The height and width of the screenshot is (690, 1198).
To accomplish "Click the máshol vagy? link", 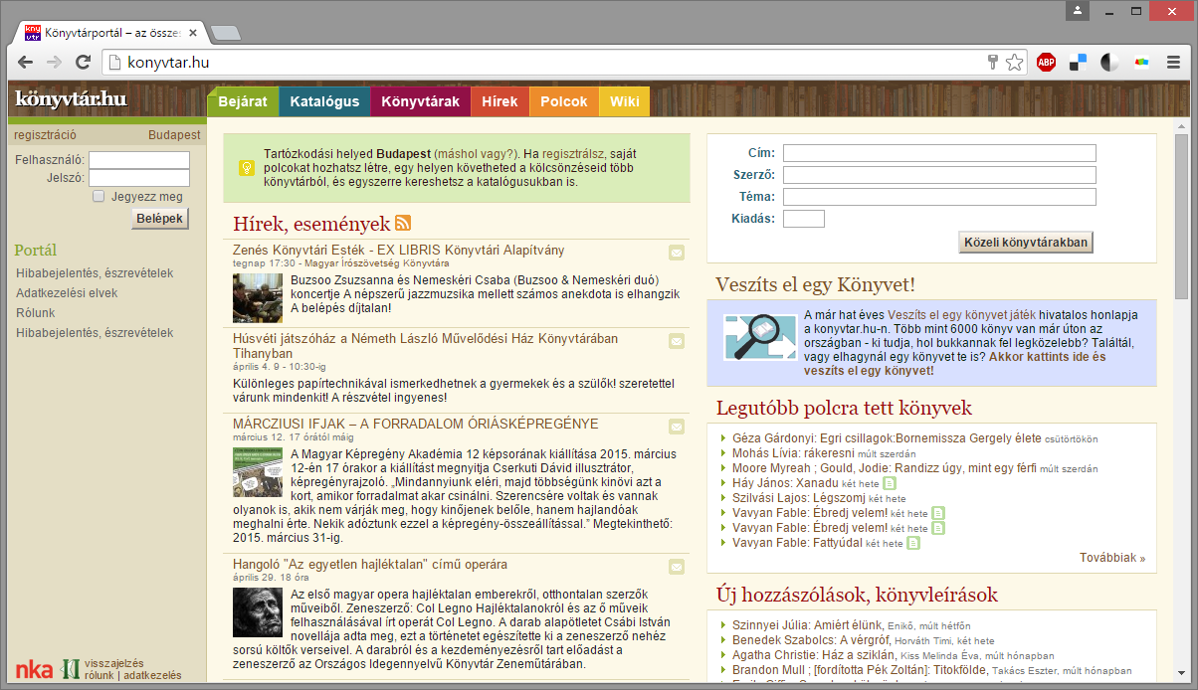I will click(x=476, y=154).
